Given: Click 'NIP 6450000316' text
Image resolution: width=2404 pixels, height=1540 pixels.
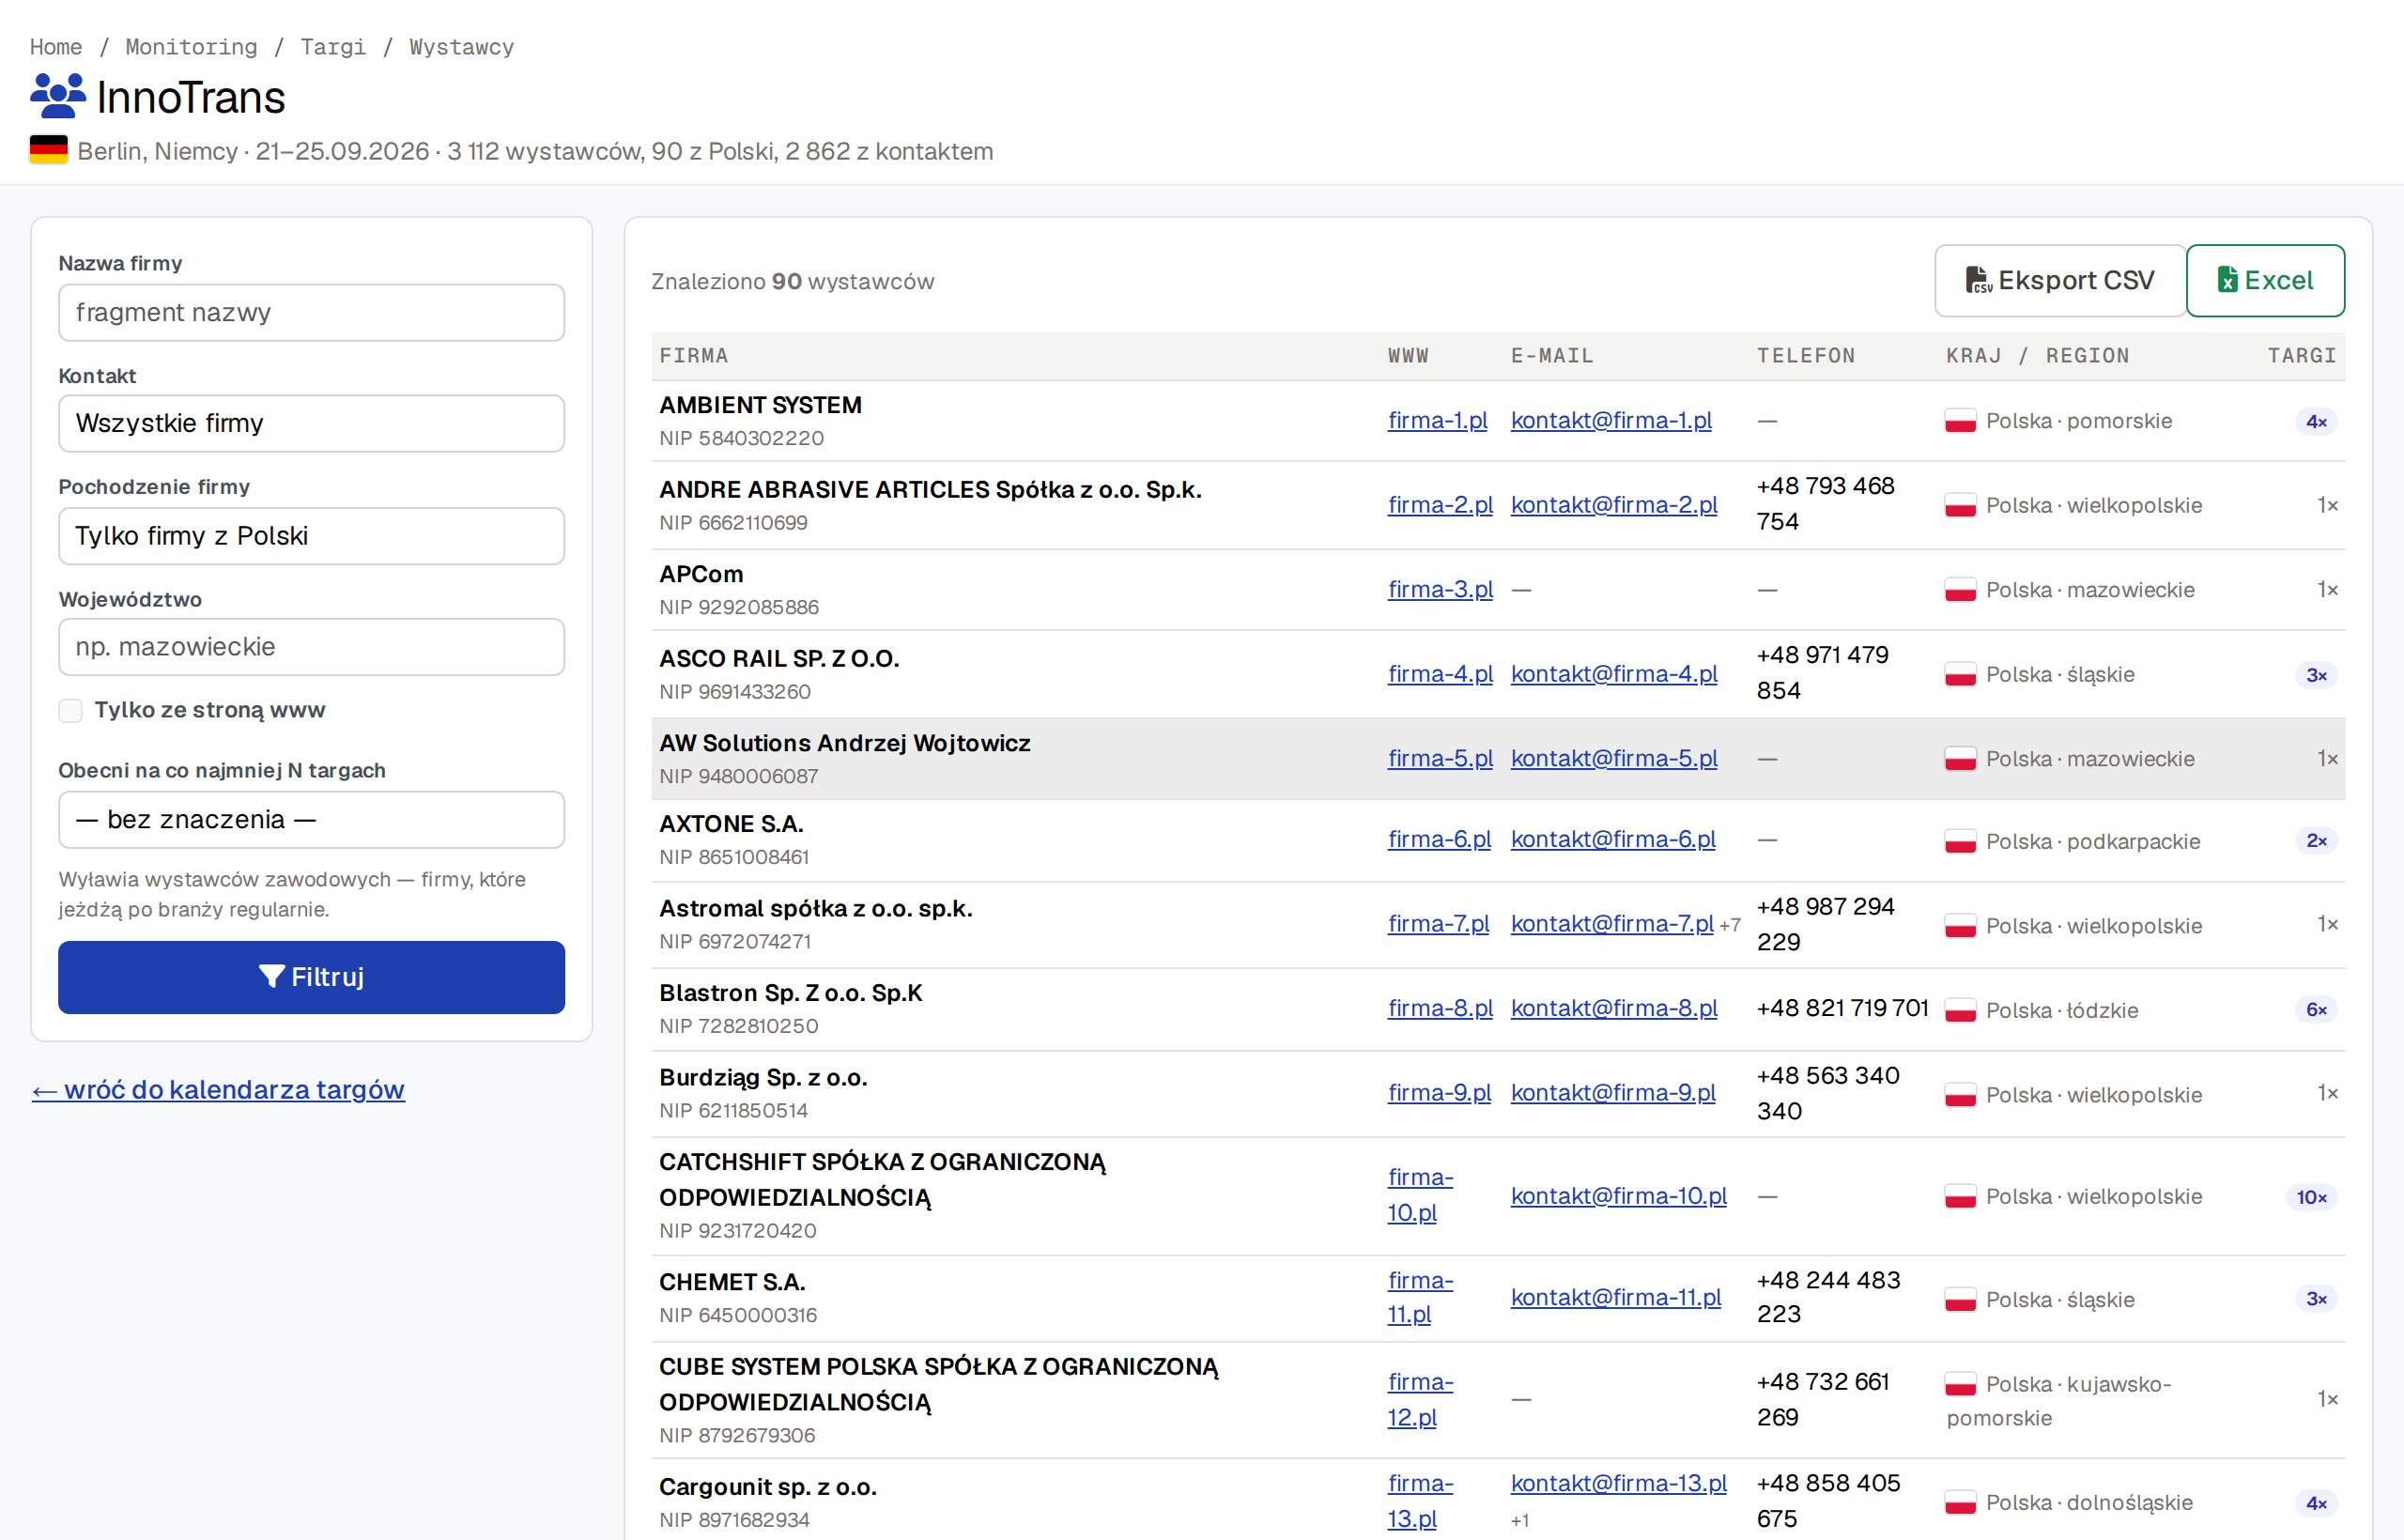Looking at the screenshot, I should pyautogui.click(x=738, y=1315).
